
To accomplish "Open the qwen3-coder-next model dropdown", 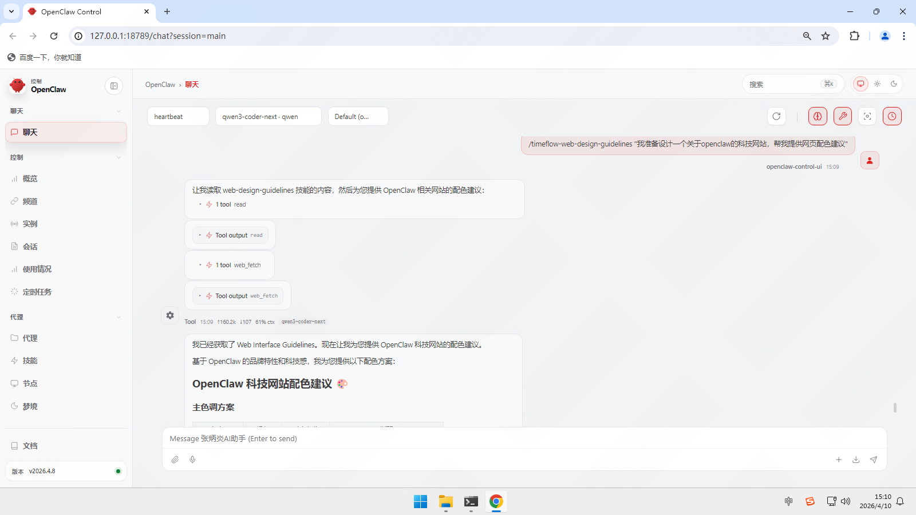I will (268, 116).
